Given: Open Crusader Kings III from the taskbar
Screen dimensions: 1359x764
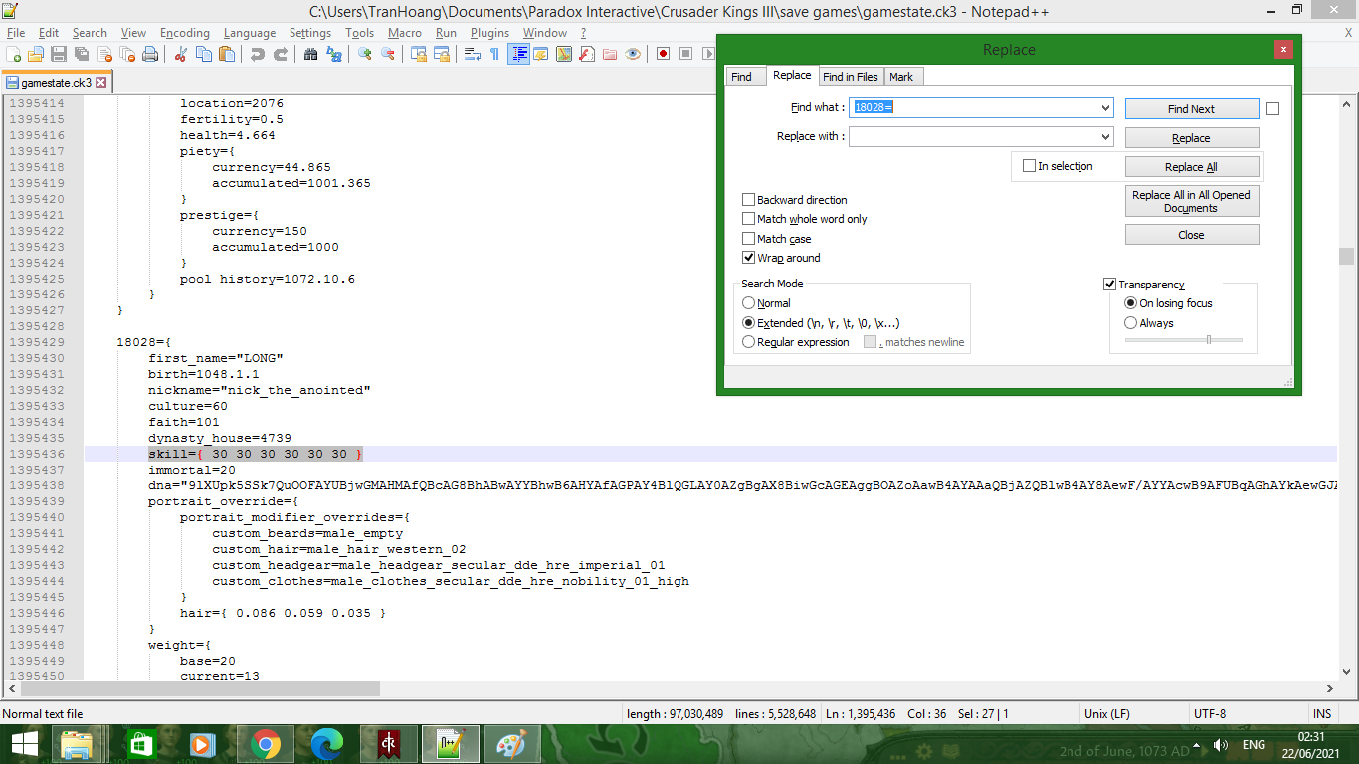Looking at the screenshot, I should click(x=389, y=744).
